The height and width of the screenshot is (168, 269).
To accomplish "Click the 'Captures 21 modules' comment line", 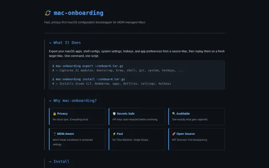I will click(x=118, y=71).
